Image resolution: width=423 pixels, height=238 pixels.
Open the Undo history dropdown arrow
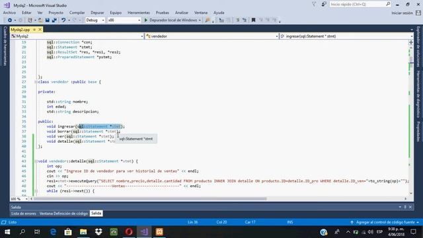69,20
